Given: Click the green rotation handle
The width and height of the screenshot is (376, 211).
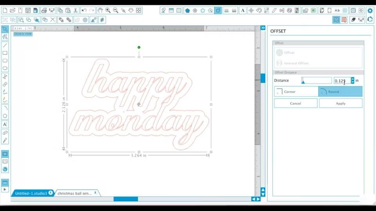Looking at the screenshot, I should click(x=139, y=47).
